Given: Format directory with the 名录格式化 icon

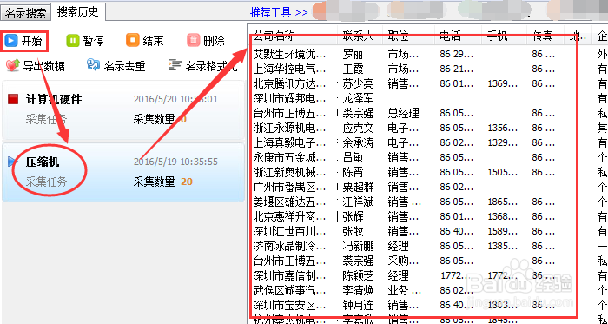Looking at the screenshot, I should [x=175, y=65].
